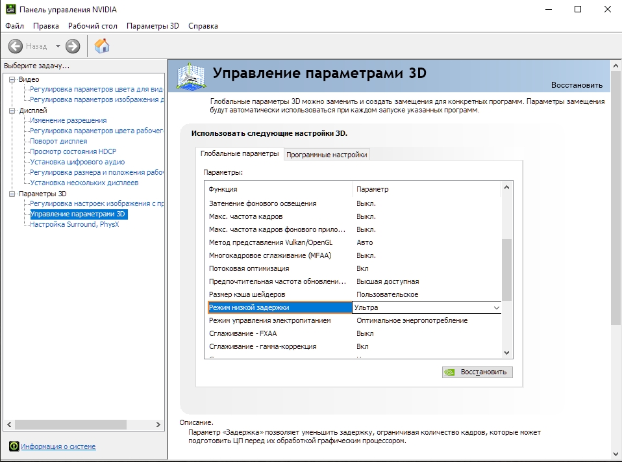Collapse the Видео tree node

pos(12,79)
